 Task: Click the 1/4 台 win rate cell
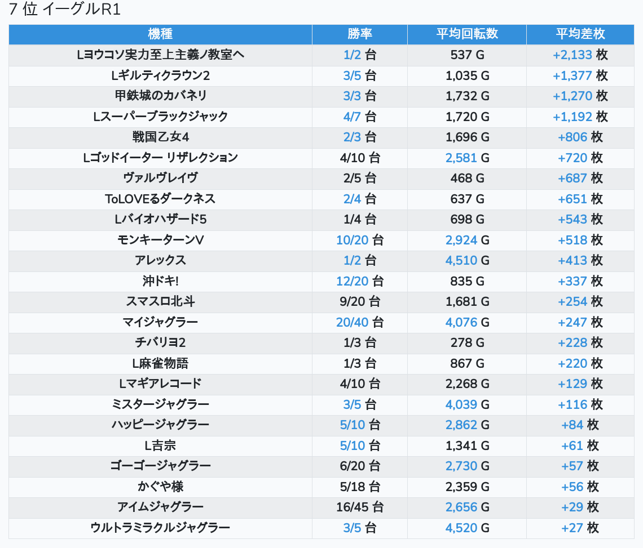(360, 220)
